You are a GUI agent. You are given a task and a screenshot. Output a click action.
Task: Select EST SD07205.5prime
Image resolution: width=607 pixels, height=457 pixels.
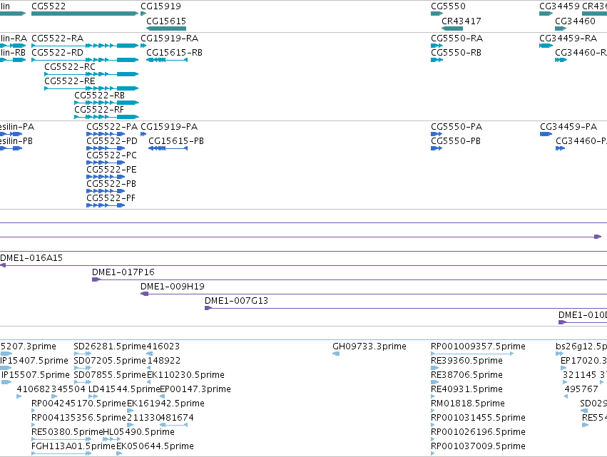point(83,368)
